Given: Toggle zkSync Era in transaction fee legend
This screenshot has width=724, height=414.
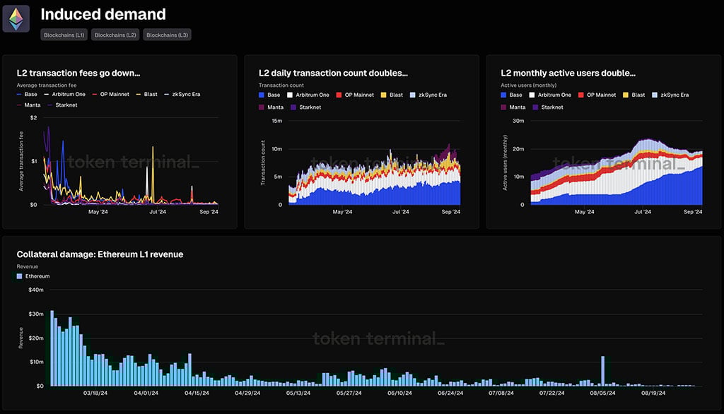Looking at the screenshot, I should [182, 94].
